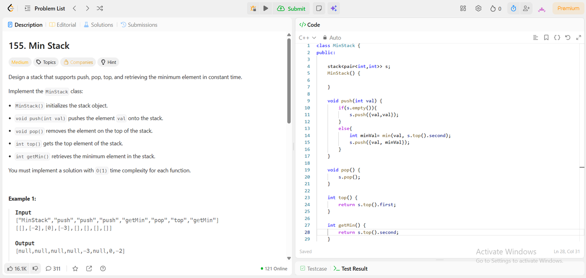Viewport: 586px width, 278px height.
Task: Switch to the Editorial tab
Action: [x=63, y=24]
